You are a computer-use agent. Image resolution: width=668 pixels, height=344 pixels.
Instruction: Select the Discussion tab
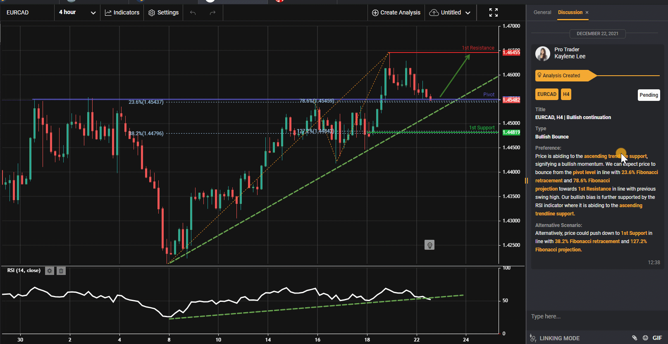pos(570,12)
